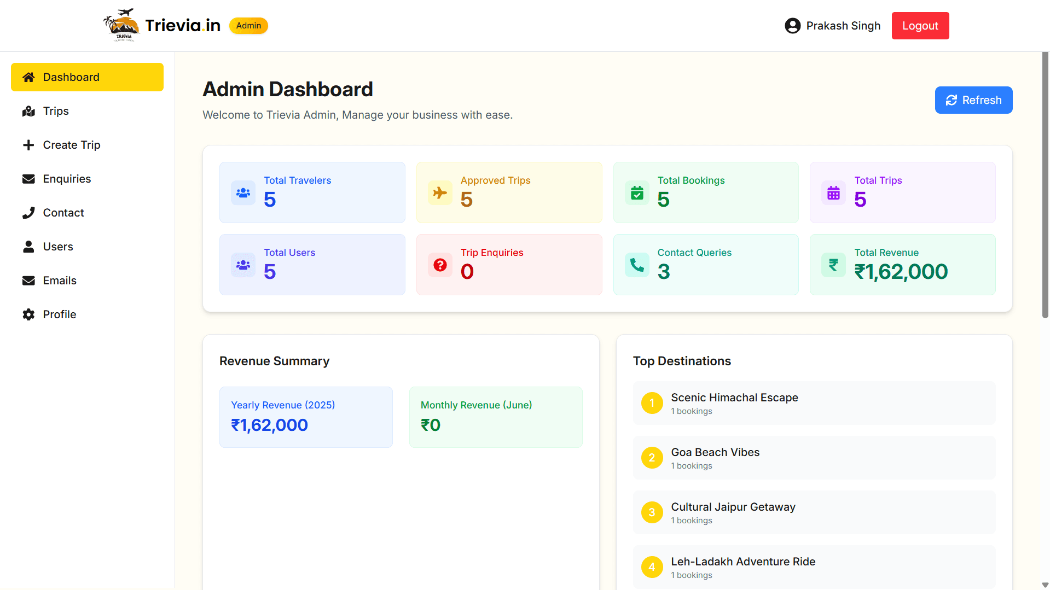
Task: Open Profile via the gear icon
Action: point(28,314)
